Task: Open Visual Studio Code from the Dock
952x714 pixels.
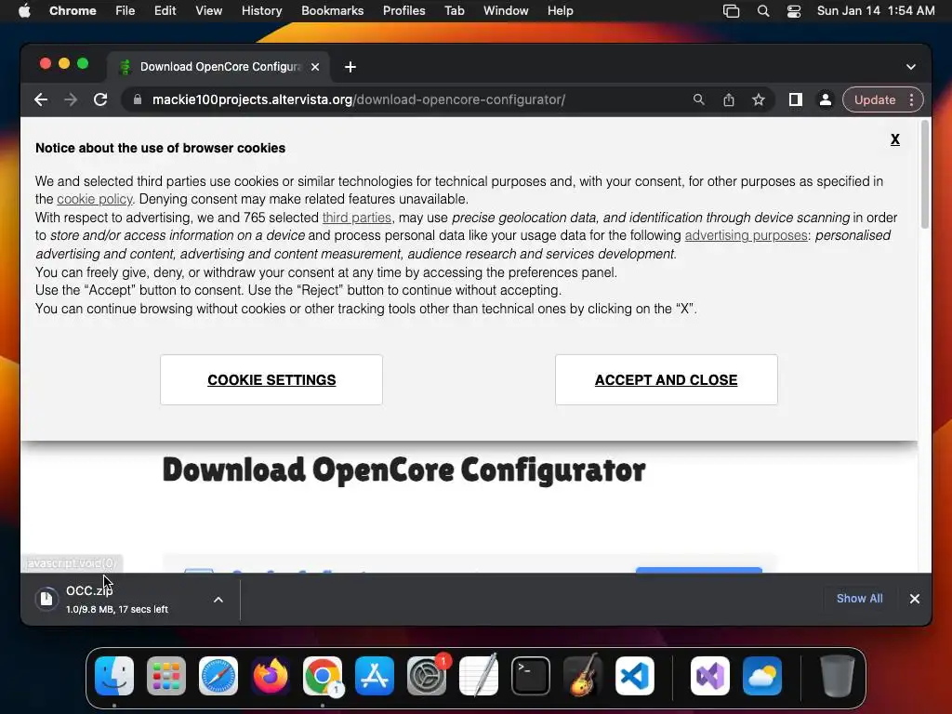Action: tap(634, 676)
